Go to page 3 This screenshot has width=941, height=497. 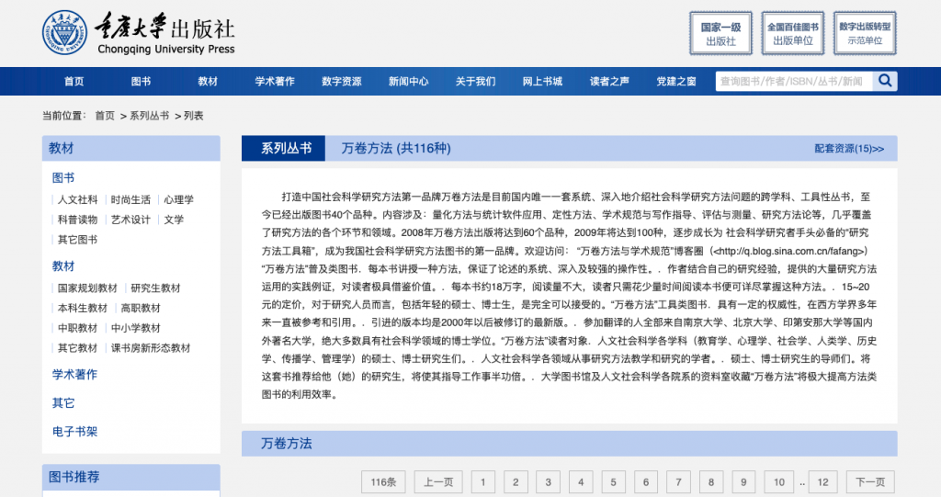pos(548,482)
